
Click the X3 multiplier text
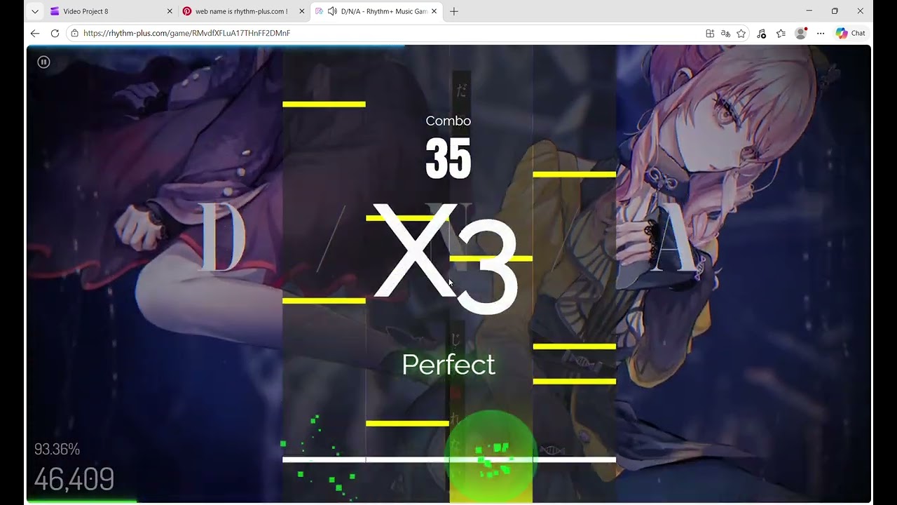[x=446, y=257]
